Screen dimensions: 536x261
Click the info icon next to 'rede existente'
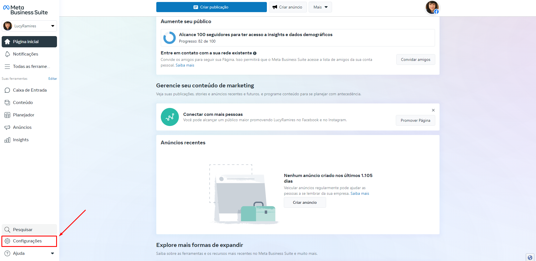(x=255, y=53)
